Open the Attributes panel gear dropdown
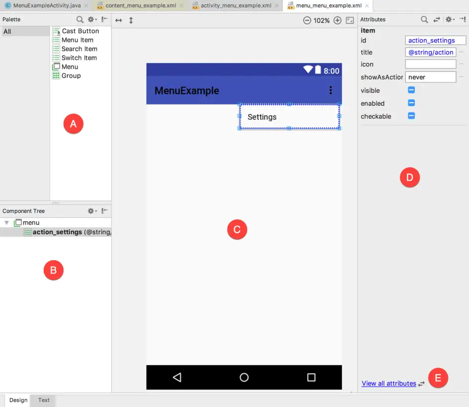The width and height of the screenshot is (469, 407). click(450, 19)
